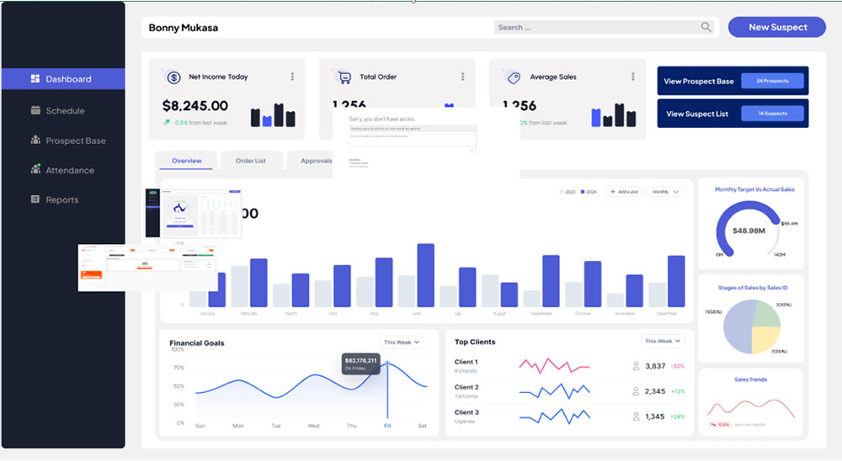Click the Attendance people icon
Screen dimensions: 842x461
(35, 170)
